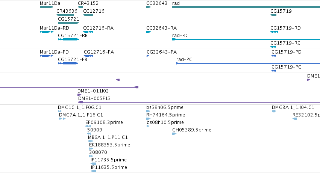Image resolution: width=320 pixels, height=173 pixels.
Task: Select transcript CG32643-RA
Action: [162, 28]
